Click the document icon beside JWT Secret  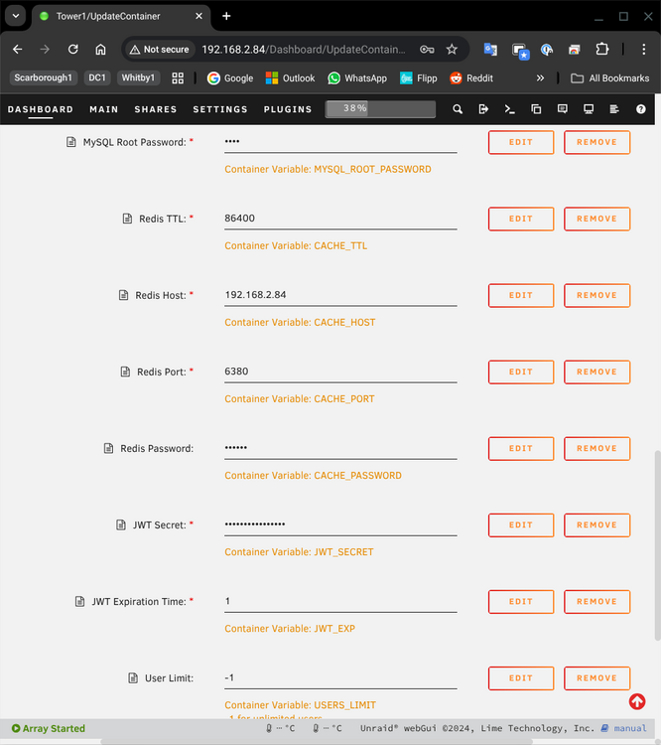click(x=121, y=524)
